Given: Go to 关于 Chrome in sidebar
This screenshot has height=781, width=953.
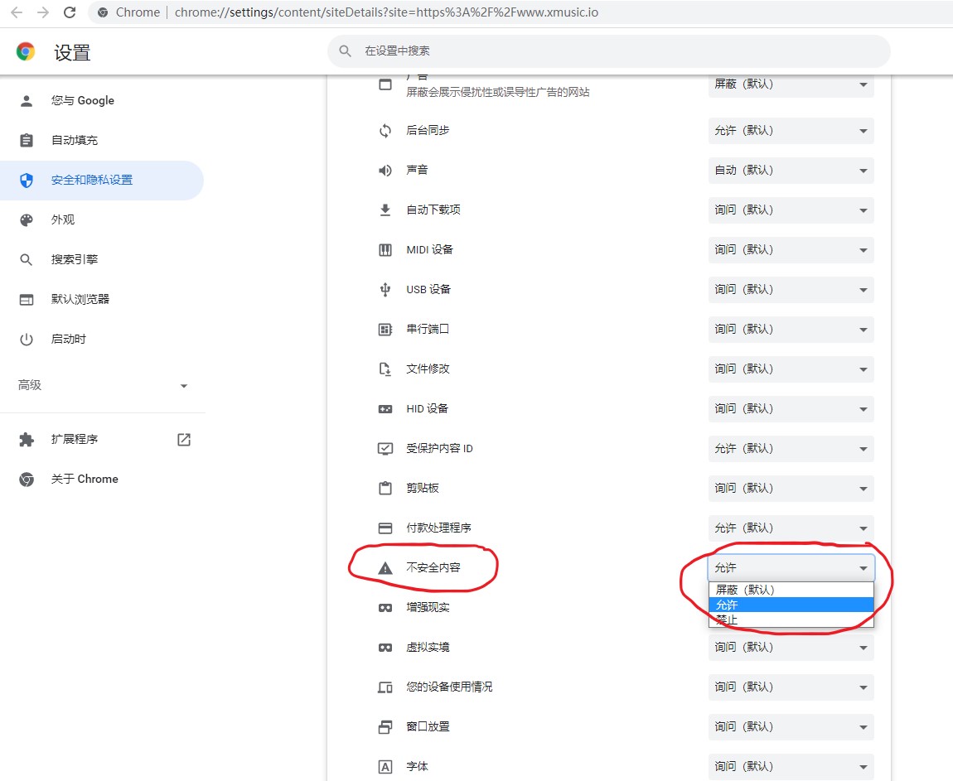Looking at the screenshot, I should coord(85,480).
